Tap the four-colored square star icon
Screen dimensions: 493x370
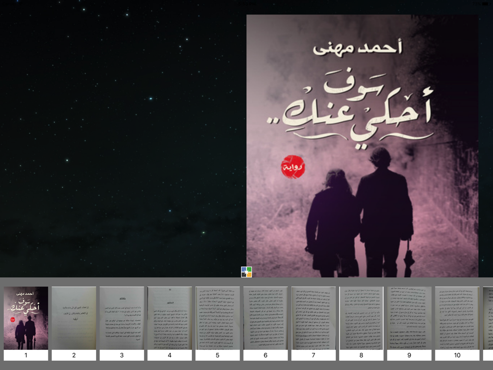(x=246, y=272)
